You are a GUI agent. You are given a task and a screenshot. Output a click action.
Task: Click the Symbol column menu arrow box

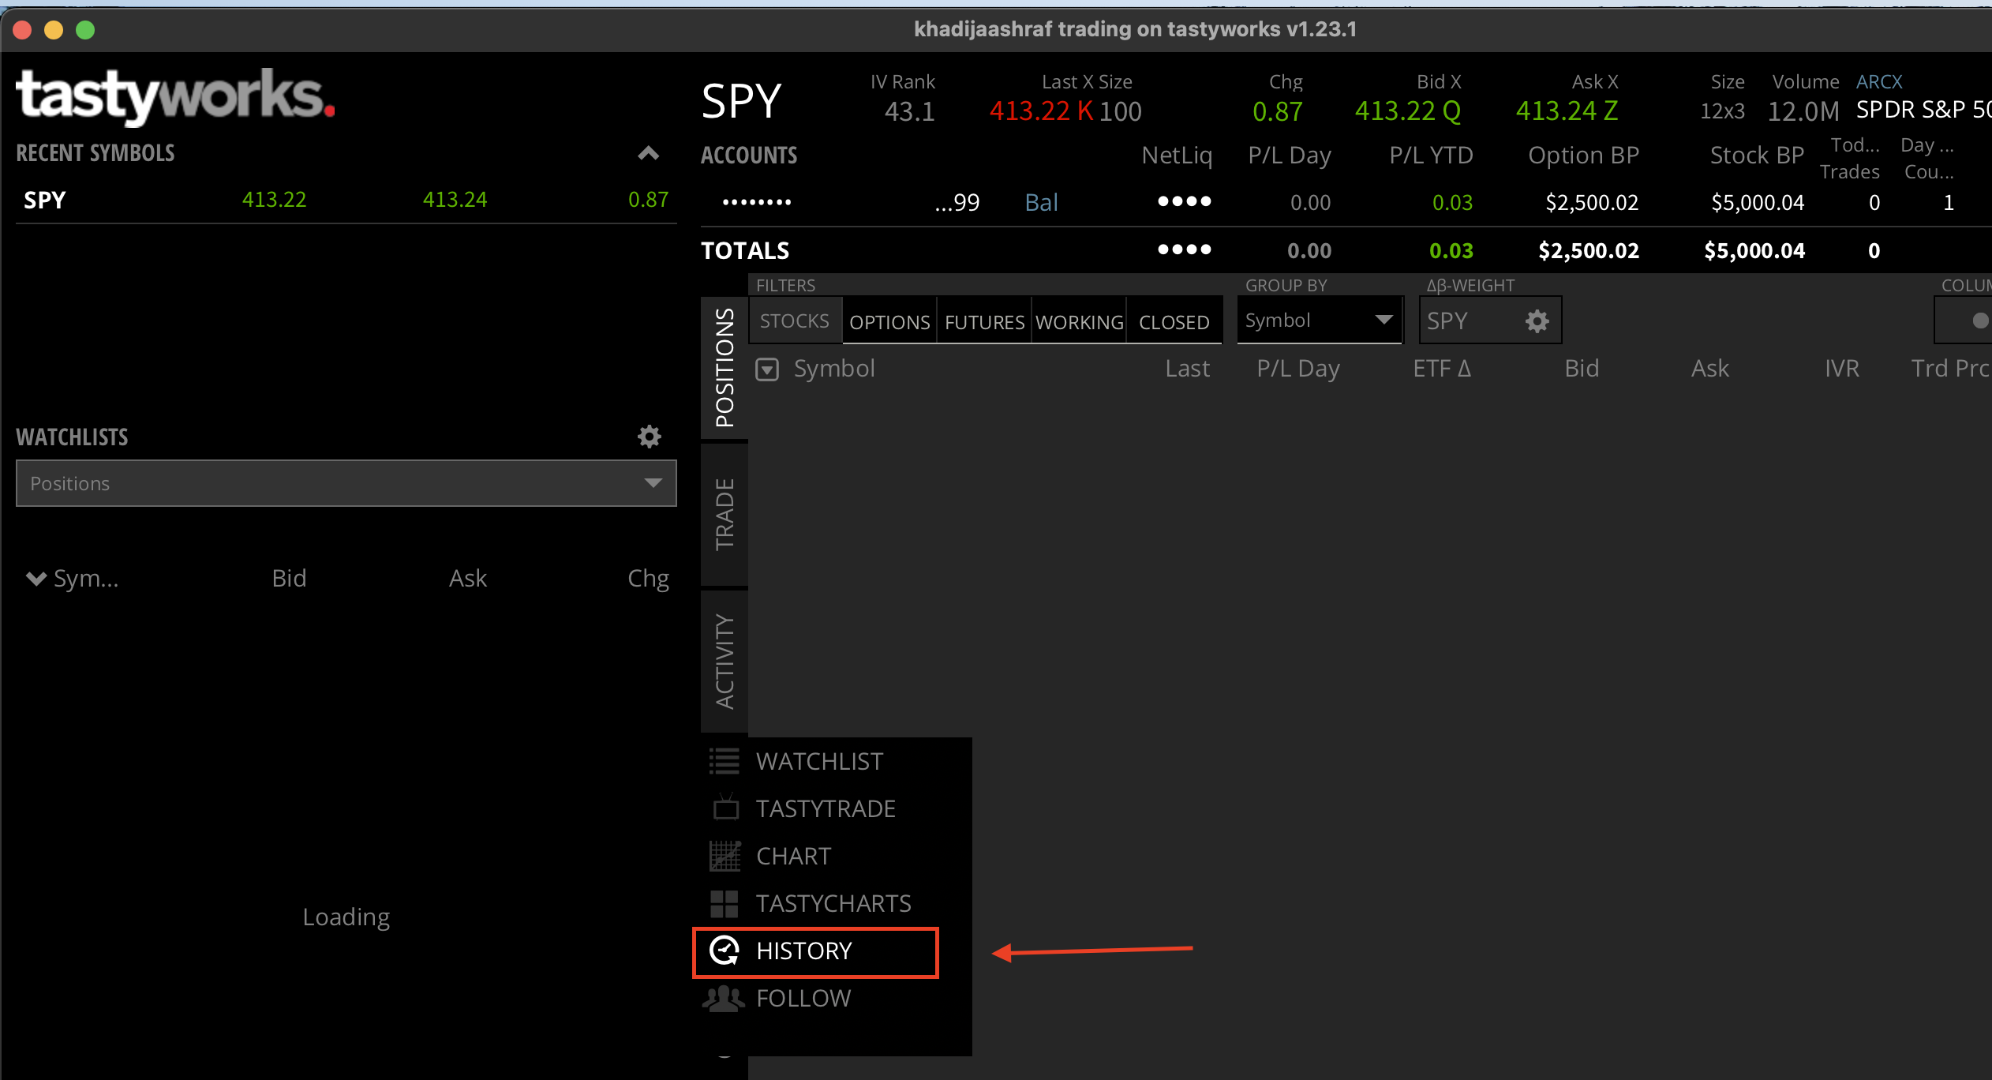pos(767,369)
